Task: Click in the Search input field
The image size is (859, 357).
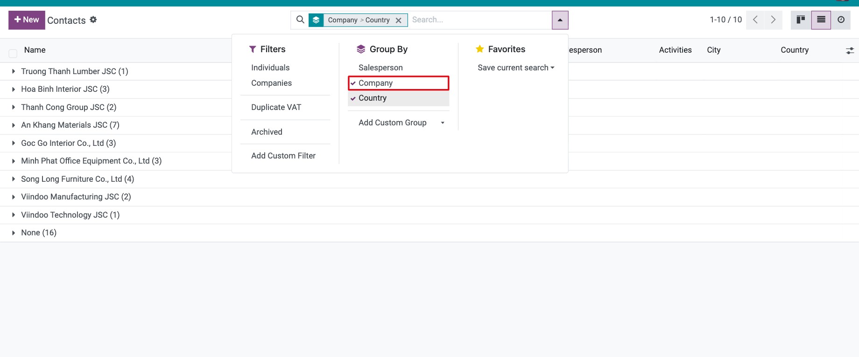Action: (x=479, y=20)
